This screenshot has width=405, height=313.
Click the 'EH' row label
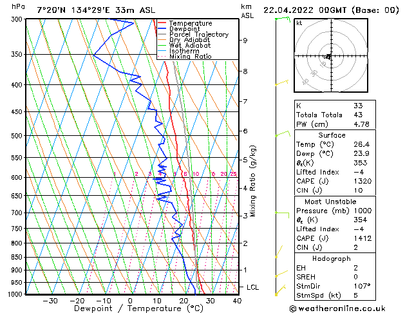click(301, 268)
